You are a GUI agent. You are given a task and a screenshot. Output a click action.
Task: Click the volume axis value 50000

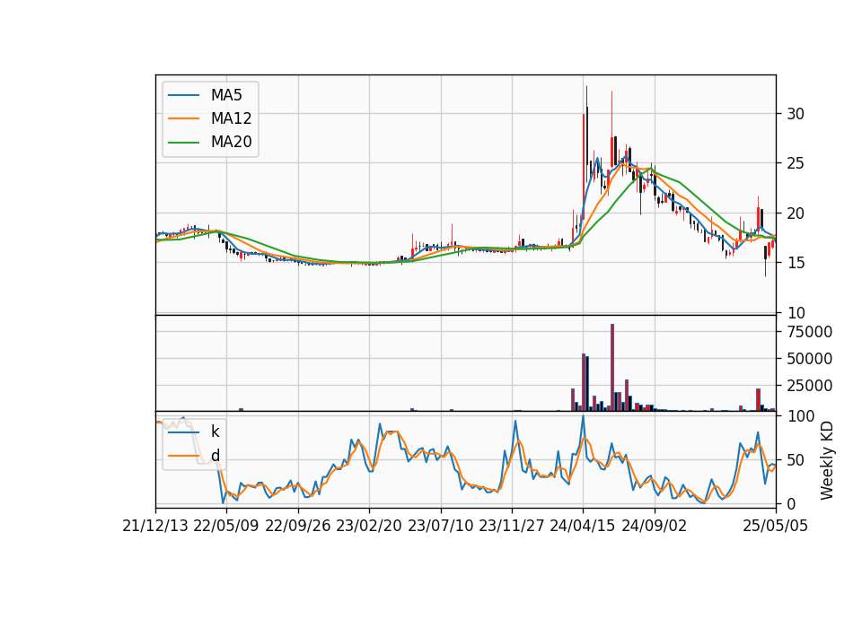(x=810, y=359)
